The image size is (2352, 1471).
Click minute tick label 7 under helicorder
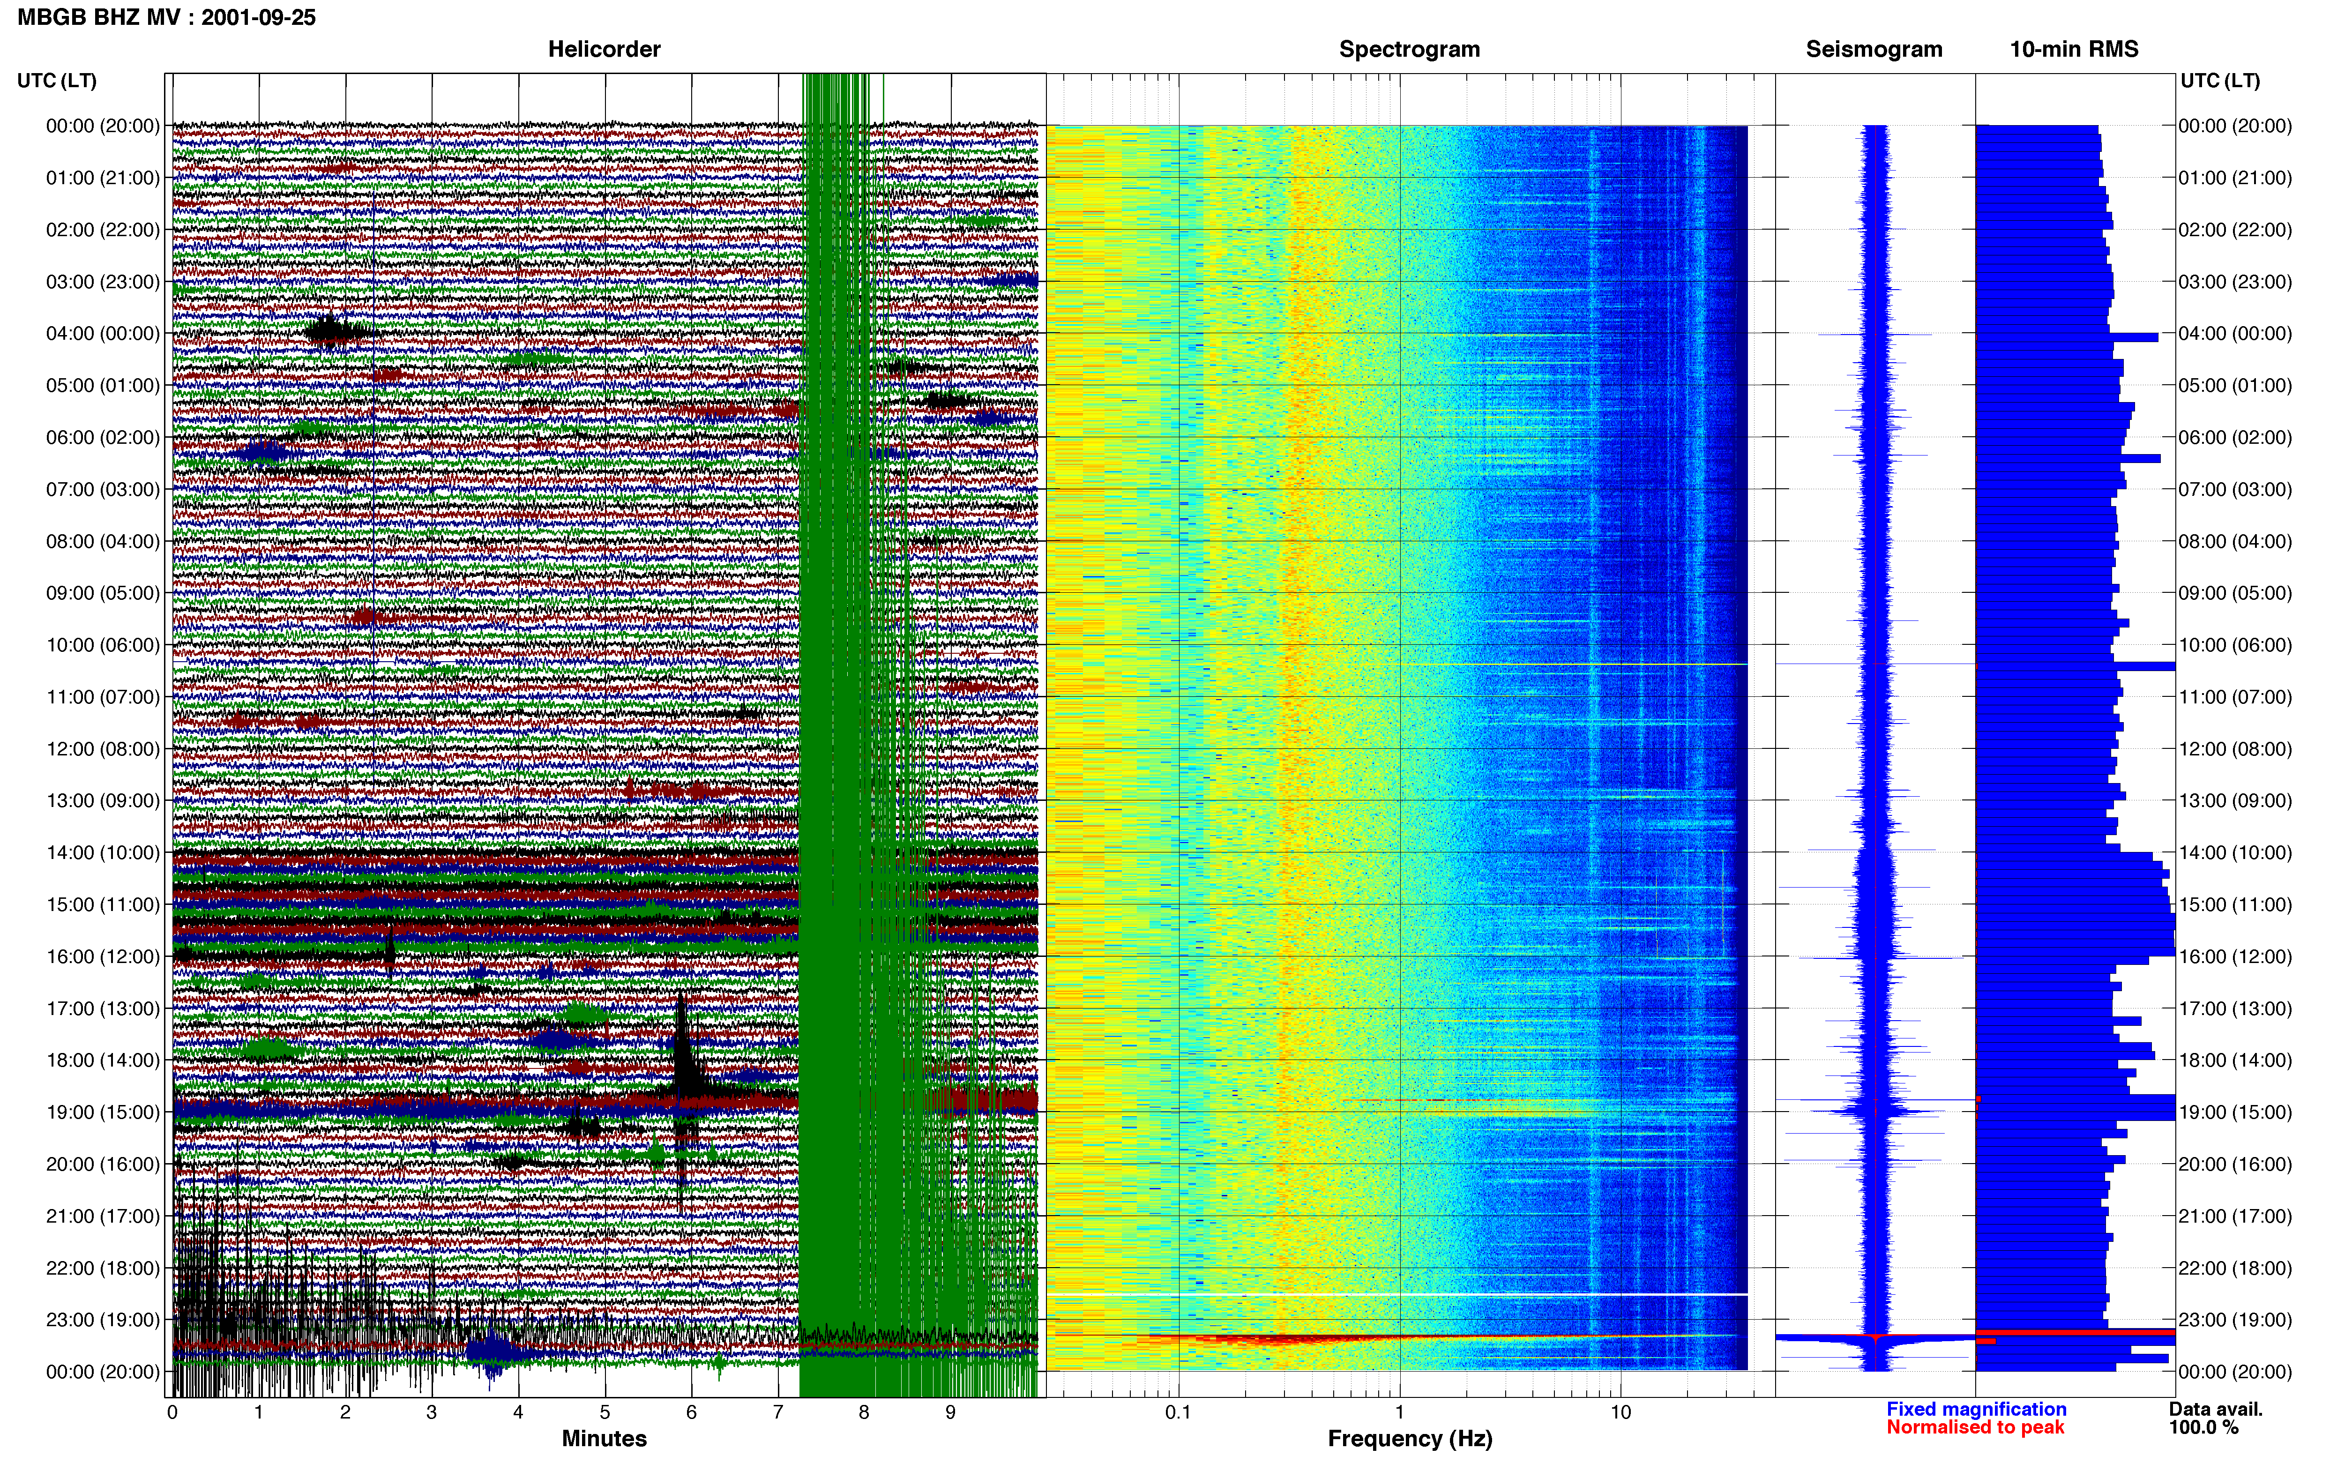(x=778, y=1412)
